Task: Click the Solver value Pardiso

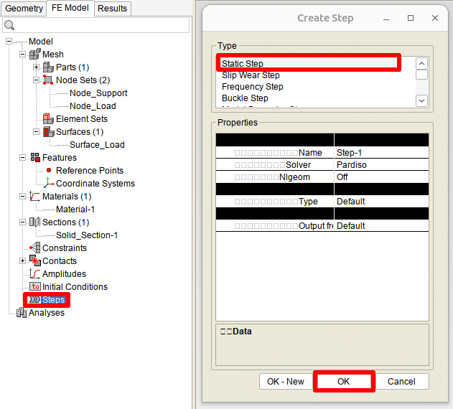Action: pyautogui.click(x=381, y=164)
